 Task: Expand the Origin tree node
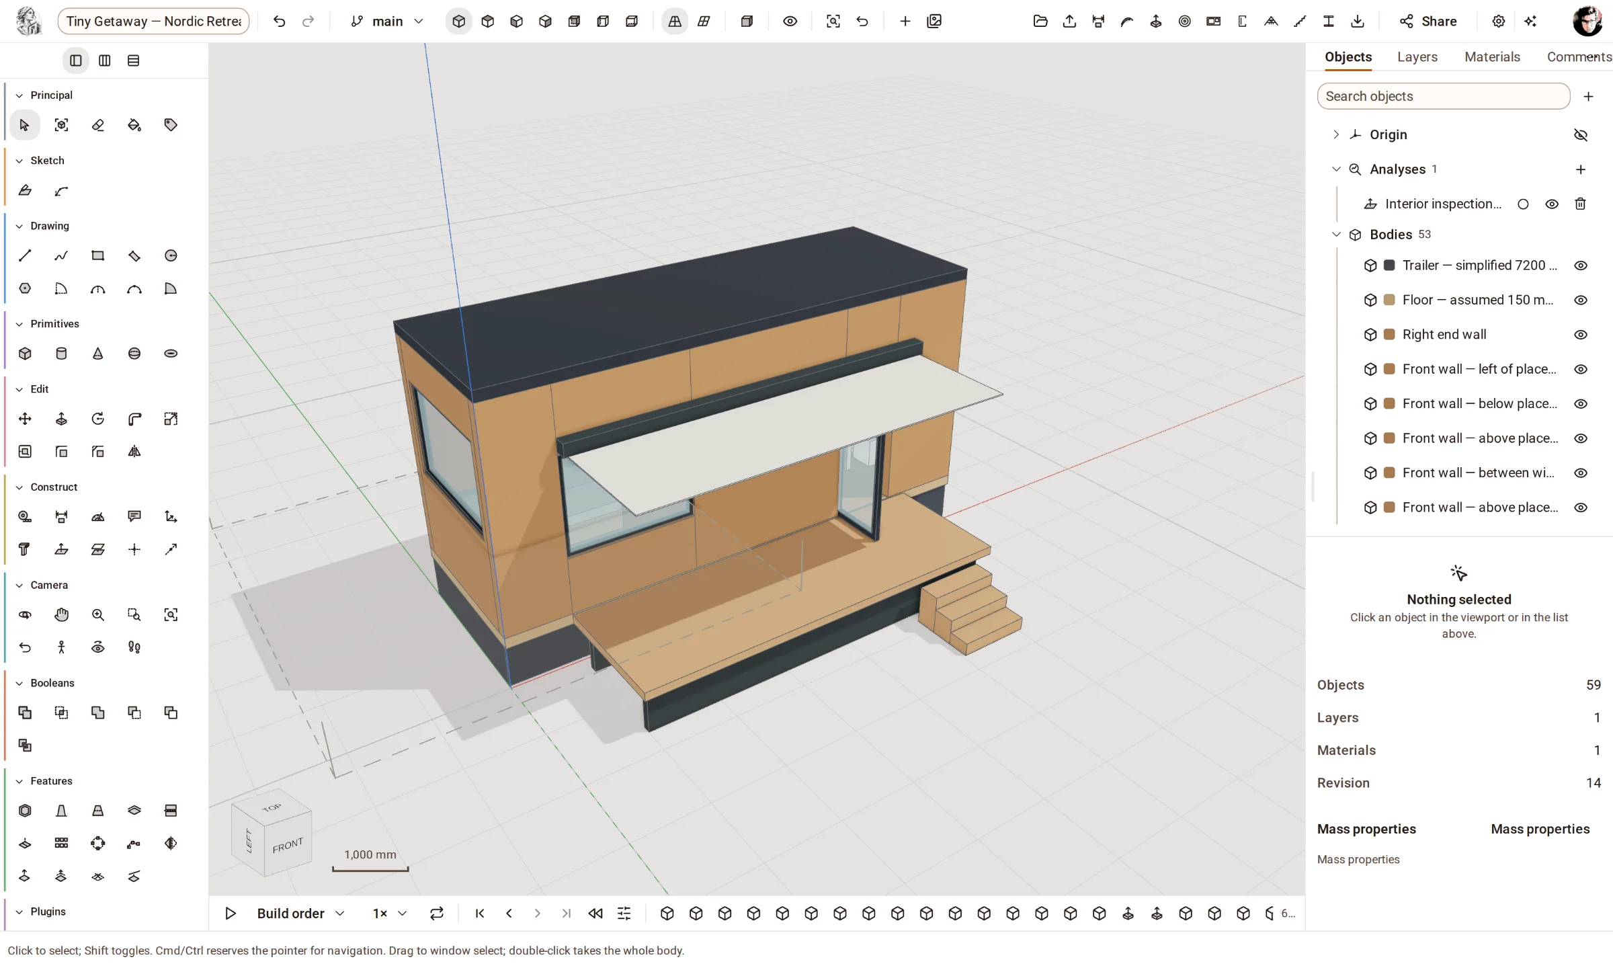1336,134
